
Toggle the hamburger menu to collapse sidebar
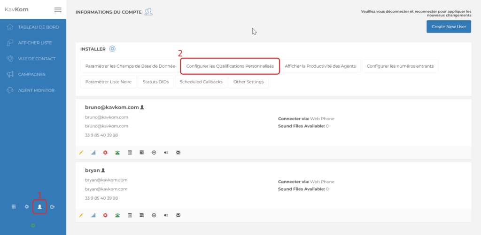tap(58, 10)
